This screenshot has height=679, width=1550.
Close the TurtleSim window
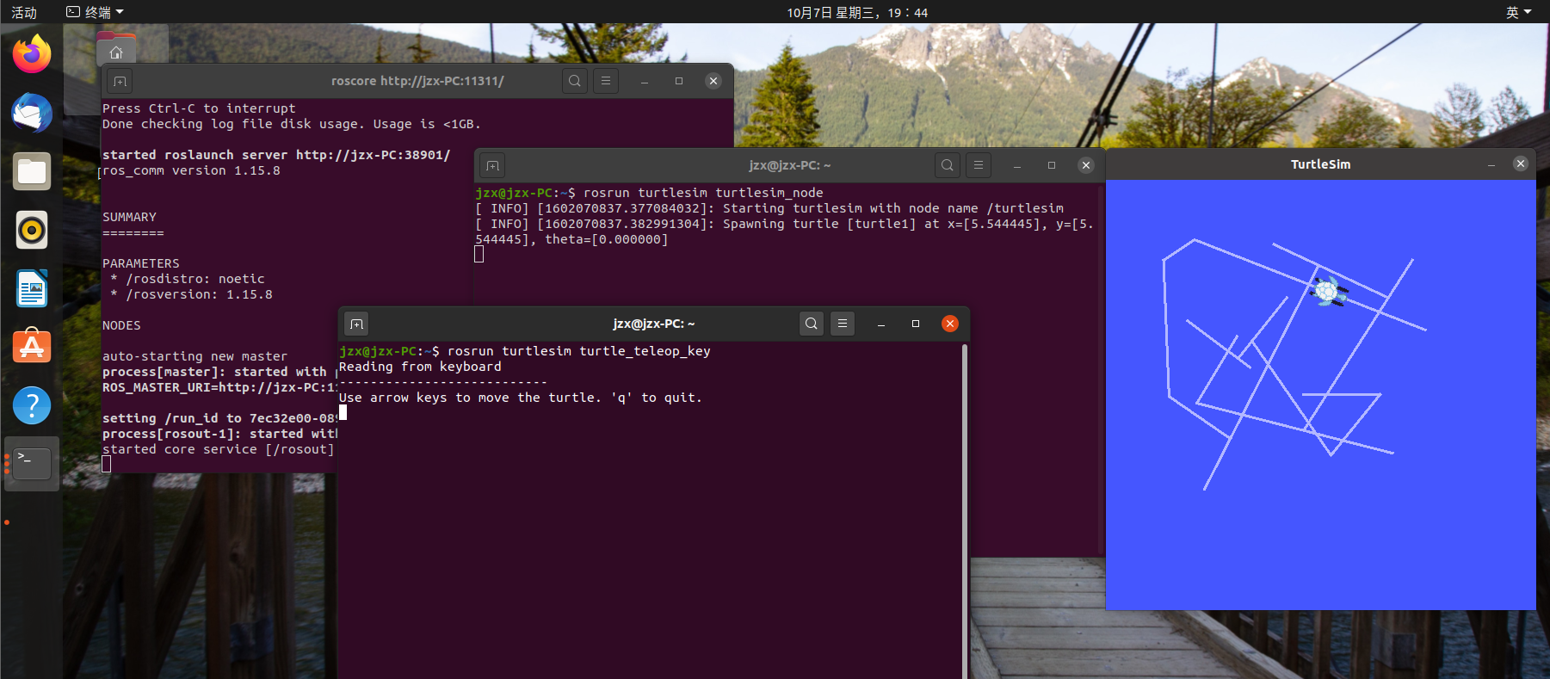1521,164
